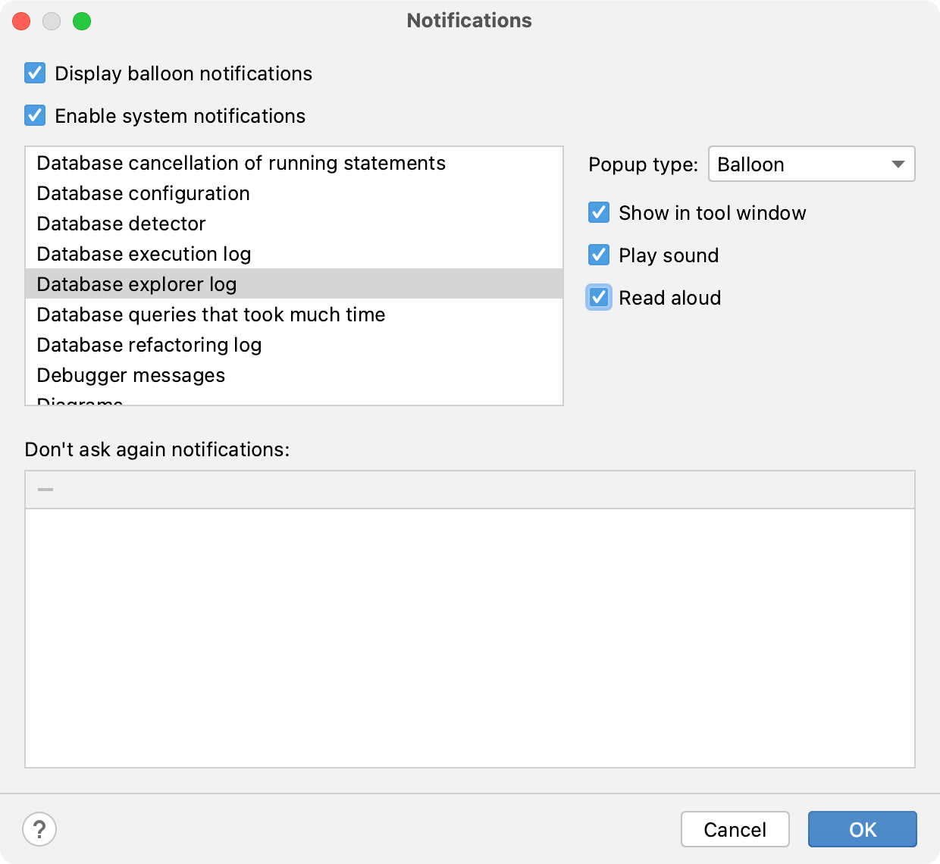Select Database refactoring log

(149, 345)
